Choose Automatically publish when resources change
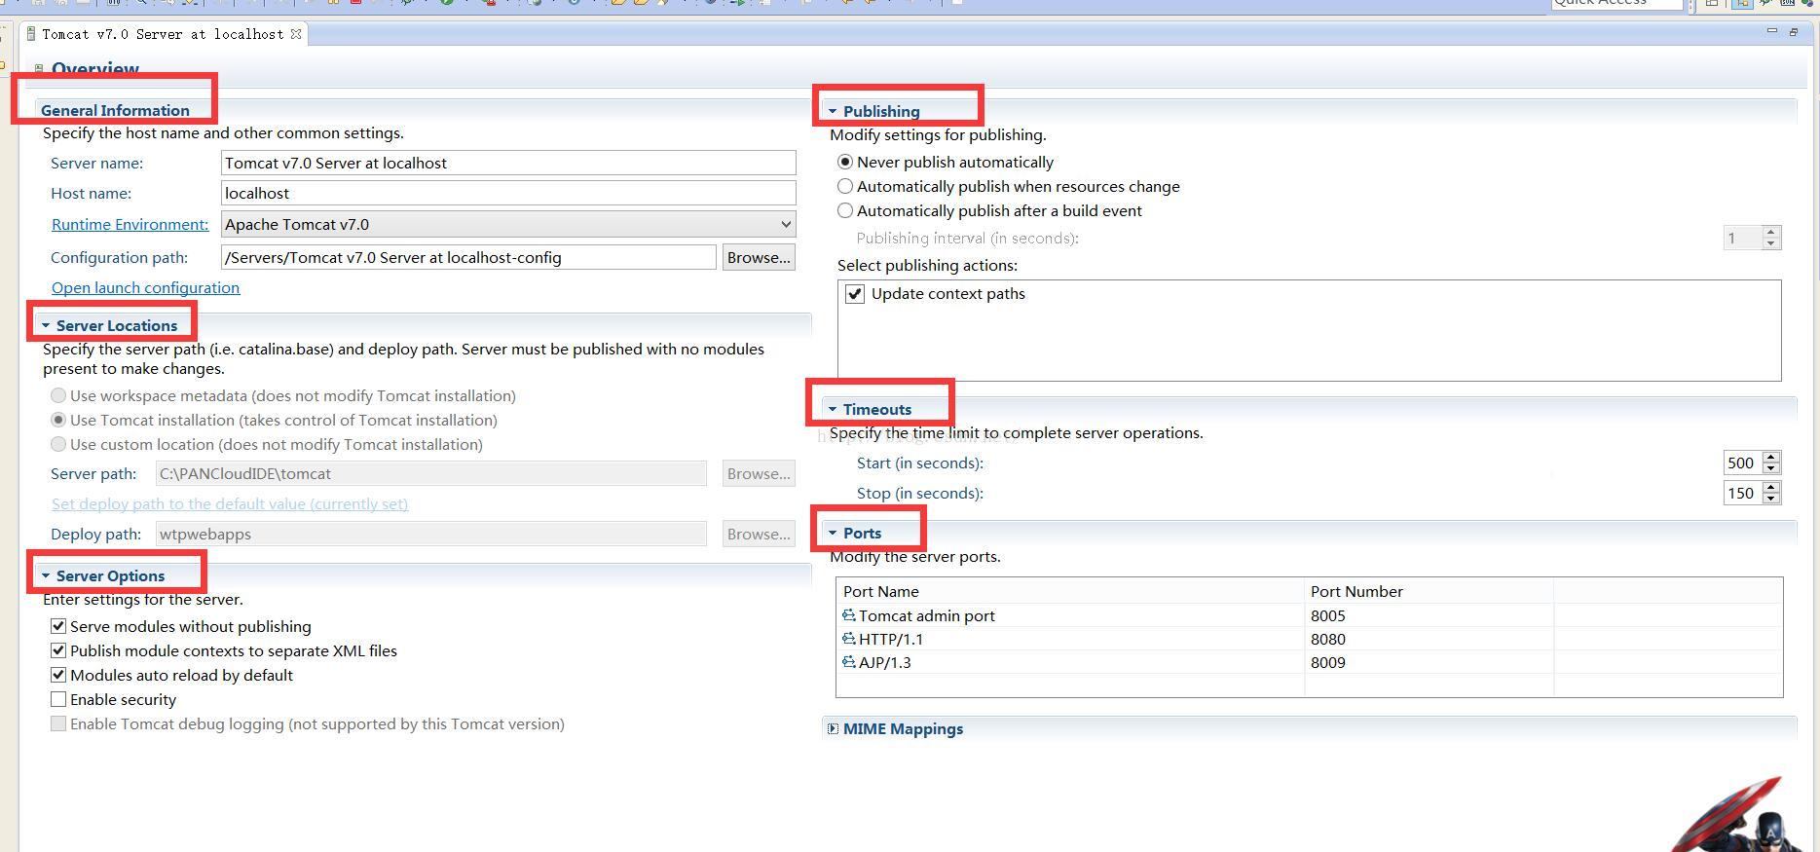The height and width of the screenshot is (852, 1820). (845, 186)
